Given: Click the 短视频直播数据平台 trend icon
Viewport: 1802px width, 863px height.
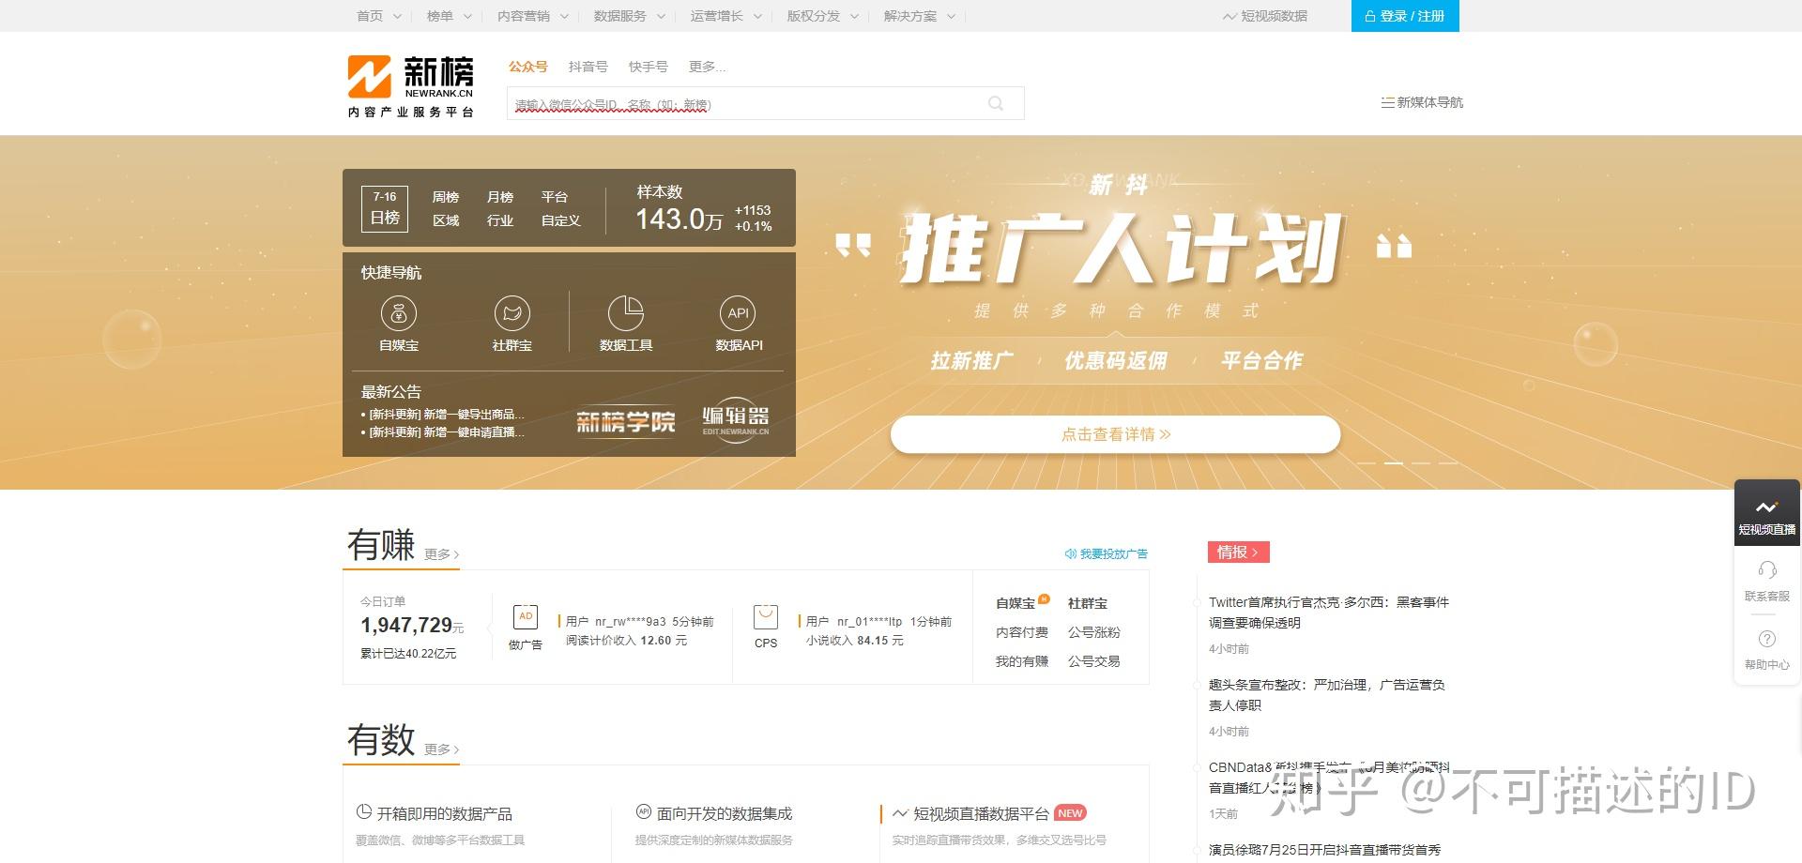Looking at the screenshot, I should 901,813.
